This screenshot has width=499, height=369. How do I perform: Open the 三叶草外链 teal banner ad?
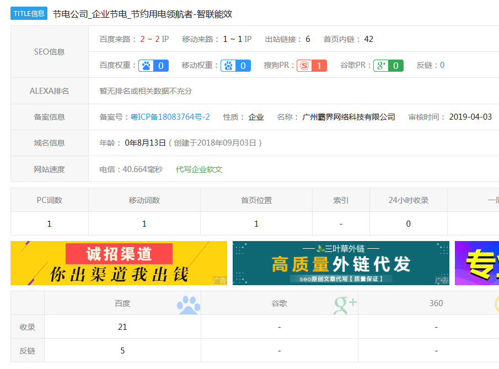click(341, 263)
